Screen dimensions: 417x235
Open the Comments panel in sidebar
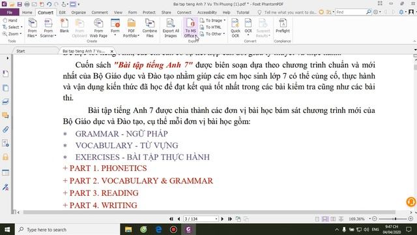(x=6, y=116)
